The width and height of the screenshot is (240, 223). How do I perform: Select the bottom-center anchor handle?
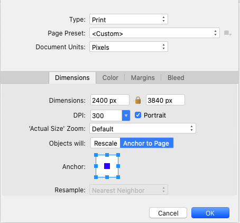[107, 177]
